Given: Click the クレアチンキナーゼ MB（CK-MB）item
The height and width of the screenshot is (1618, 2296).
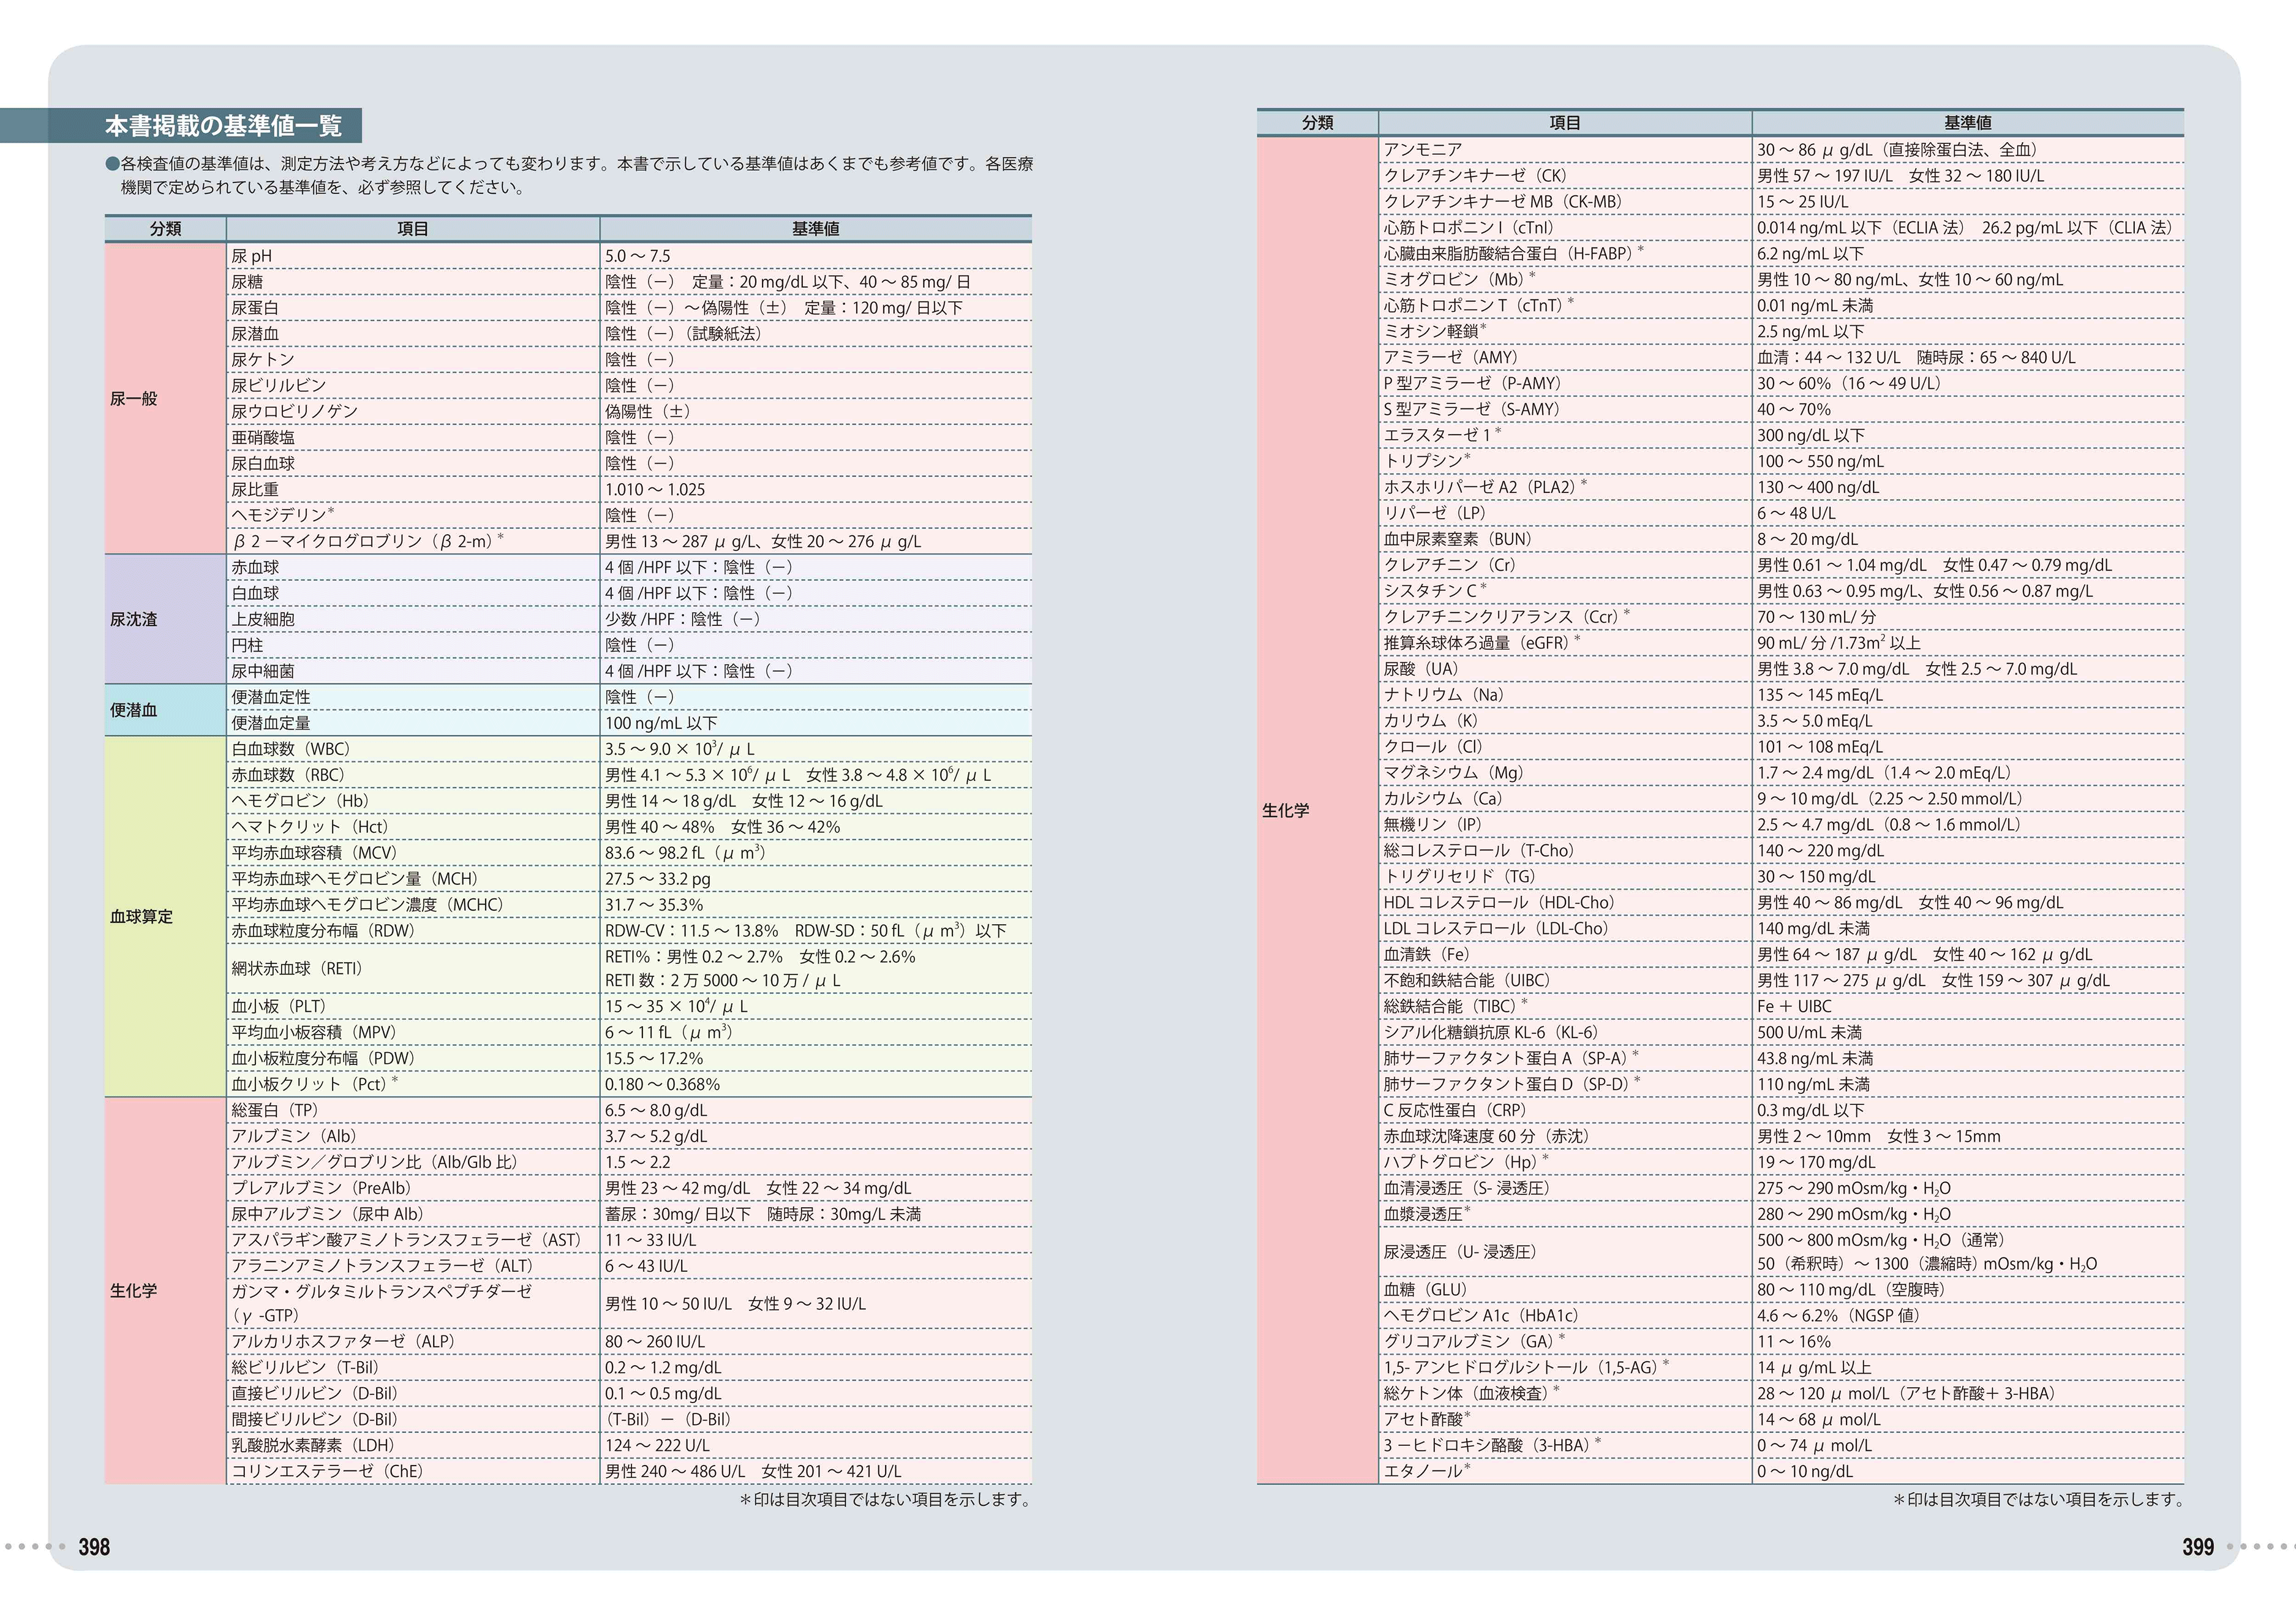Looking at the screenshot, I should click(x=1503, y=202).
